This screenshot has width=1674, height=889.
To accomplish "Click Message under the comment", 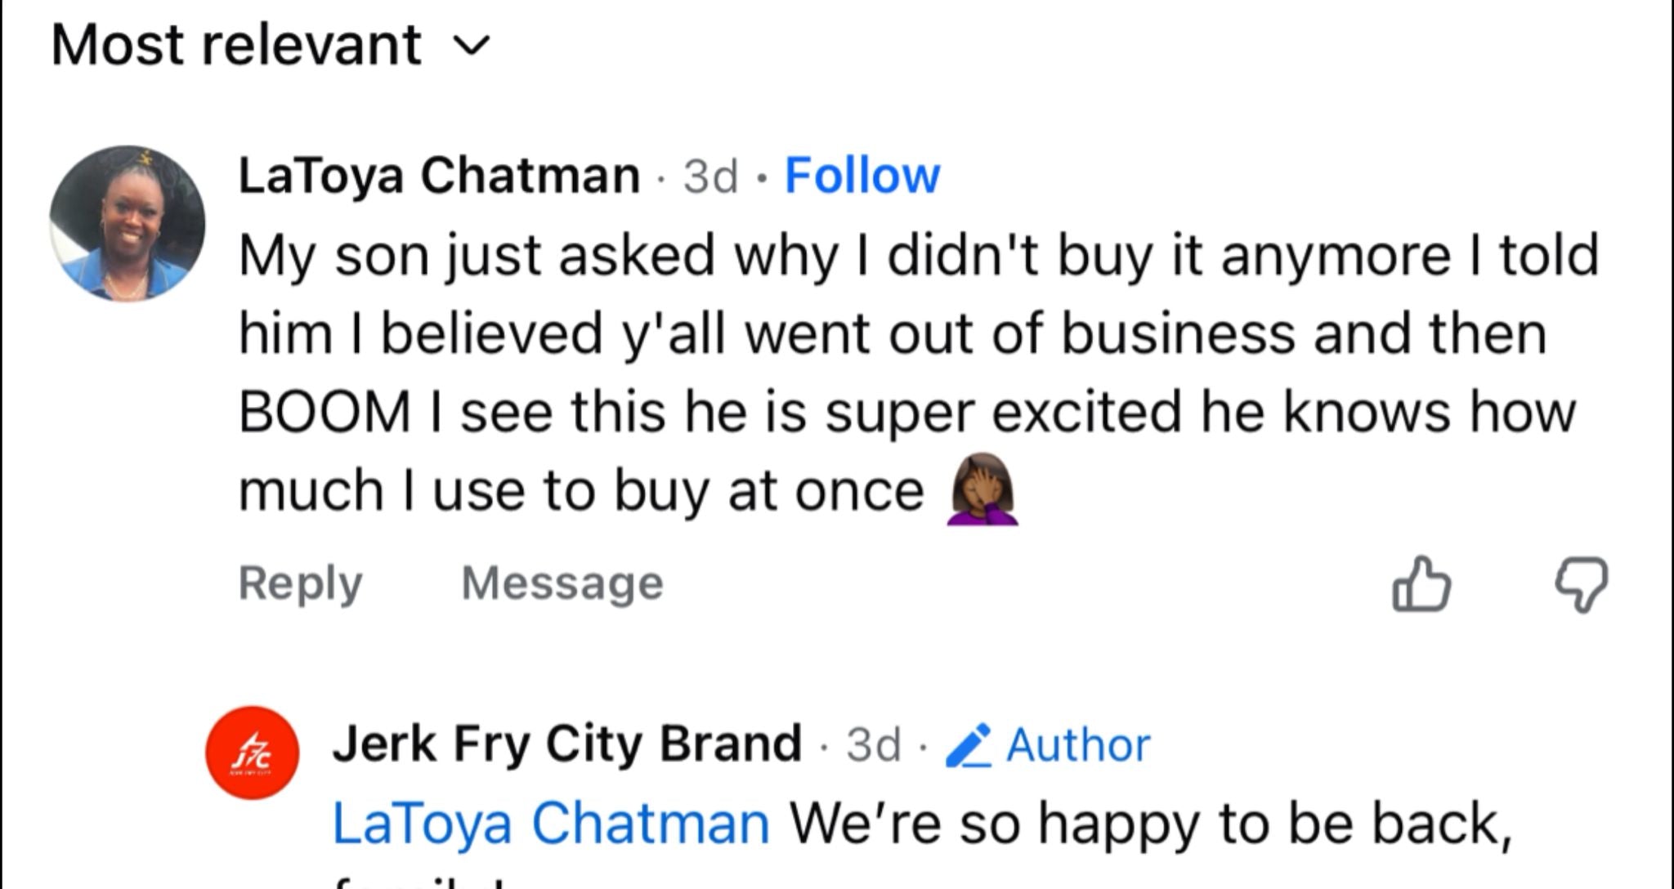I will click(x=564, y=582).
